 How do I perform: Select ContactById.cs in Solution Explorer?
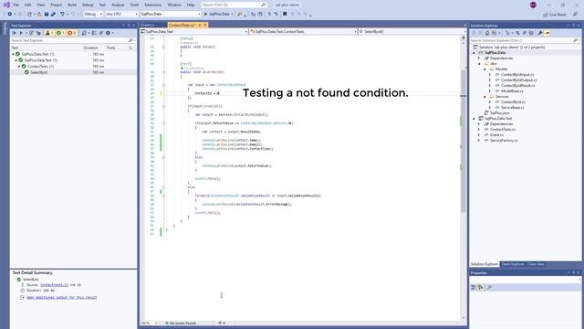coord(513,102)
